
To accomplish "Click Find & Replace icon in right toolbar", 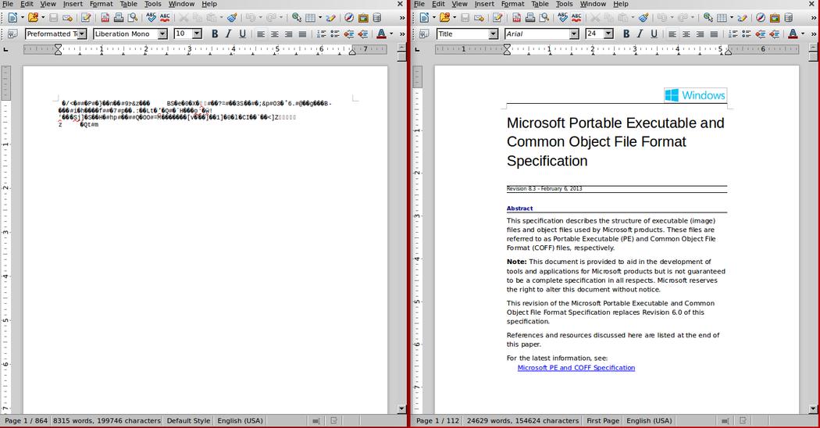I will point(708,18).
